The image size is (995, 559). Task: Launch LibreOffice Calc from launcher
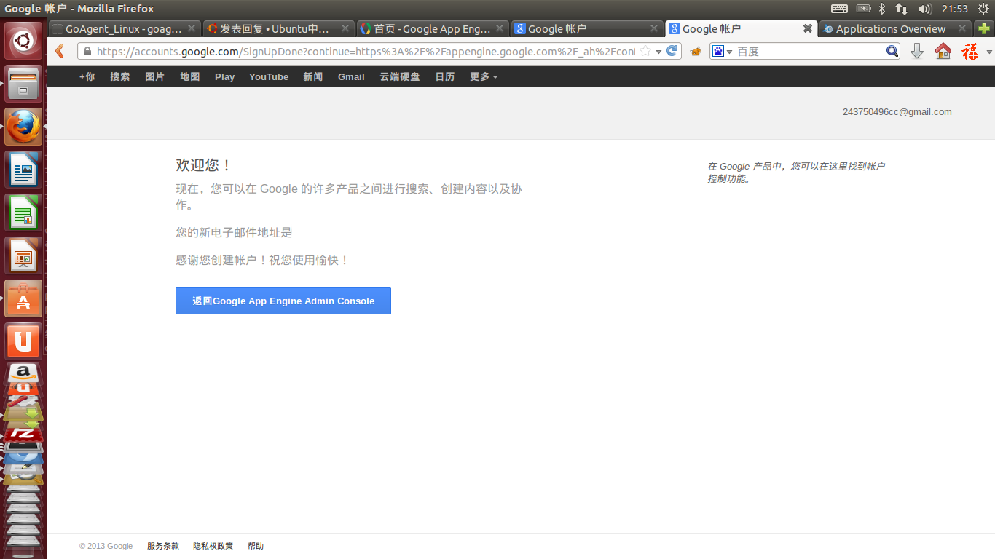click(24, 213)
